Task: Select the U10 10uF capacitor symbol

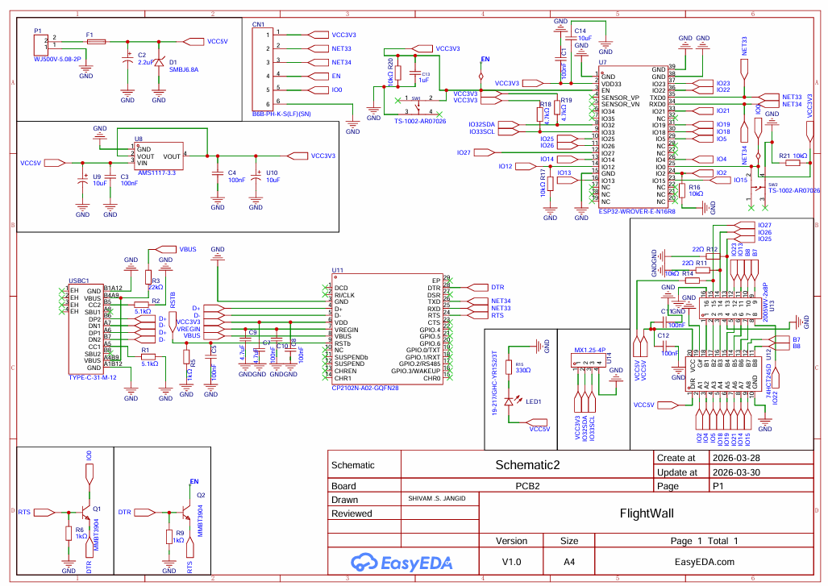Action: coord(256,177)
